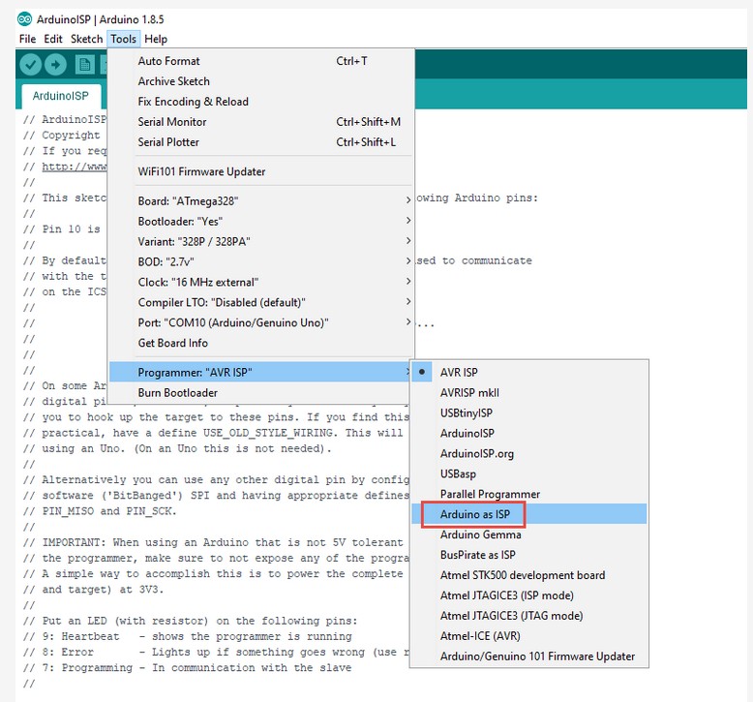Click the "// Put an LED (with resistor)" line

[190, 621]
